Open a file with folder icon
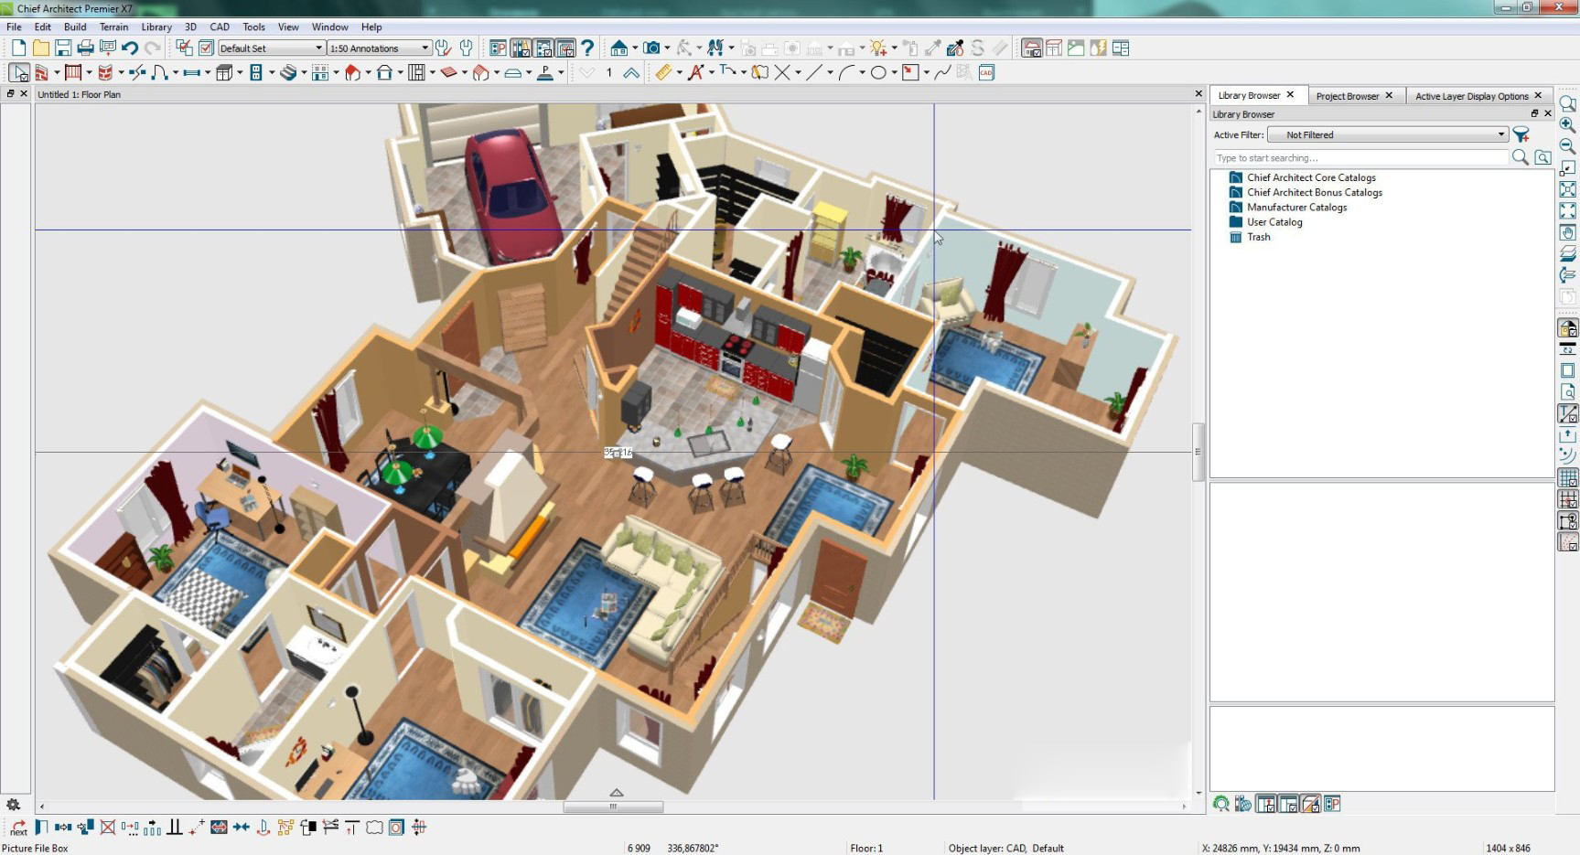Image resolution: width=1580 pixels, height=855 pixels. 40,48
